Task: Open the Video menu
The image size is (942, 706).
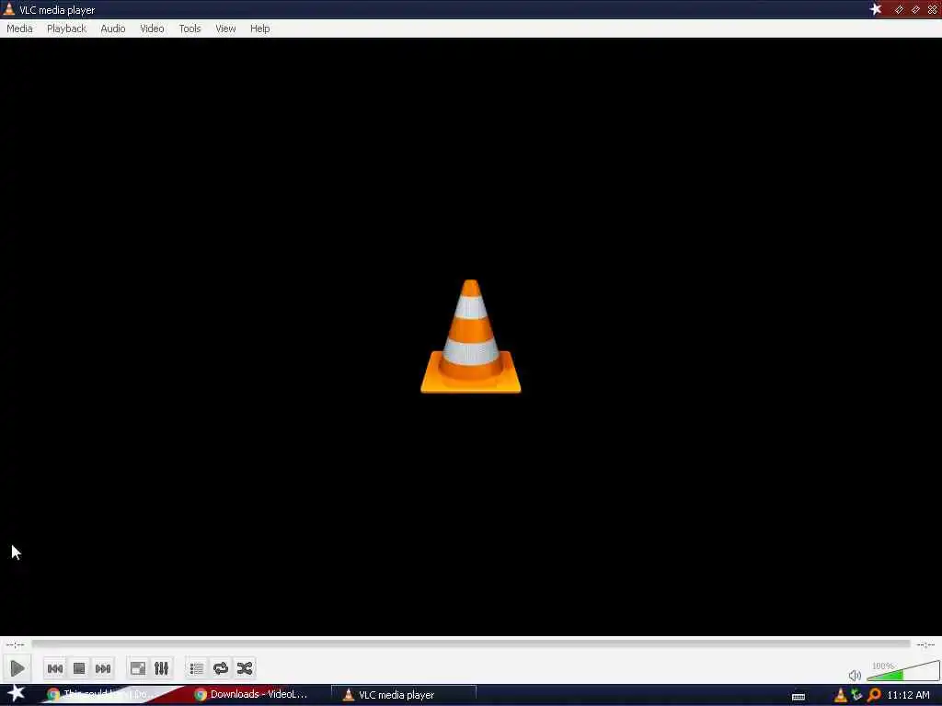Action: (152, 28)
